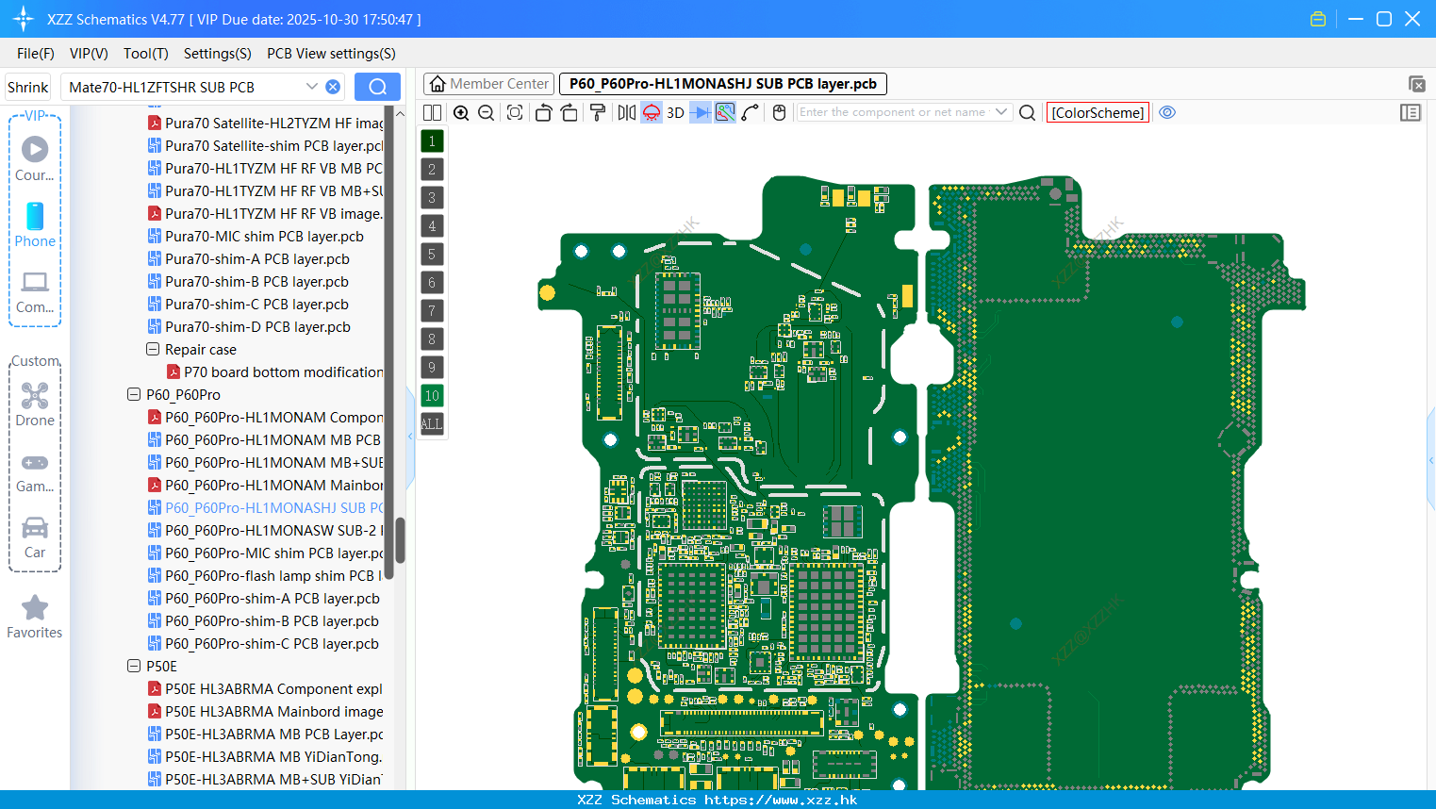Mirror flip the PCB view
Viewport: 1436px width, 809px height.
pyautogui.click(x=627, y=112)
